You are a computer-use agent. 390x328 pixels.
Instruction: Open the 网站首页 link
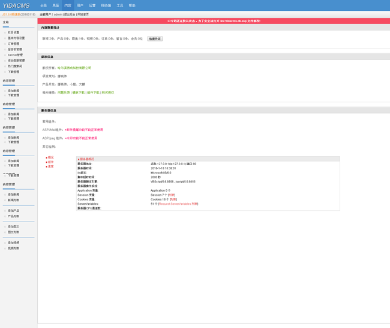click(x=83, y=14)
